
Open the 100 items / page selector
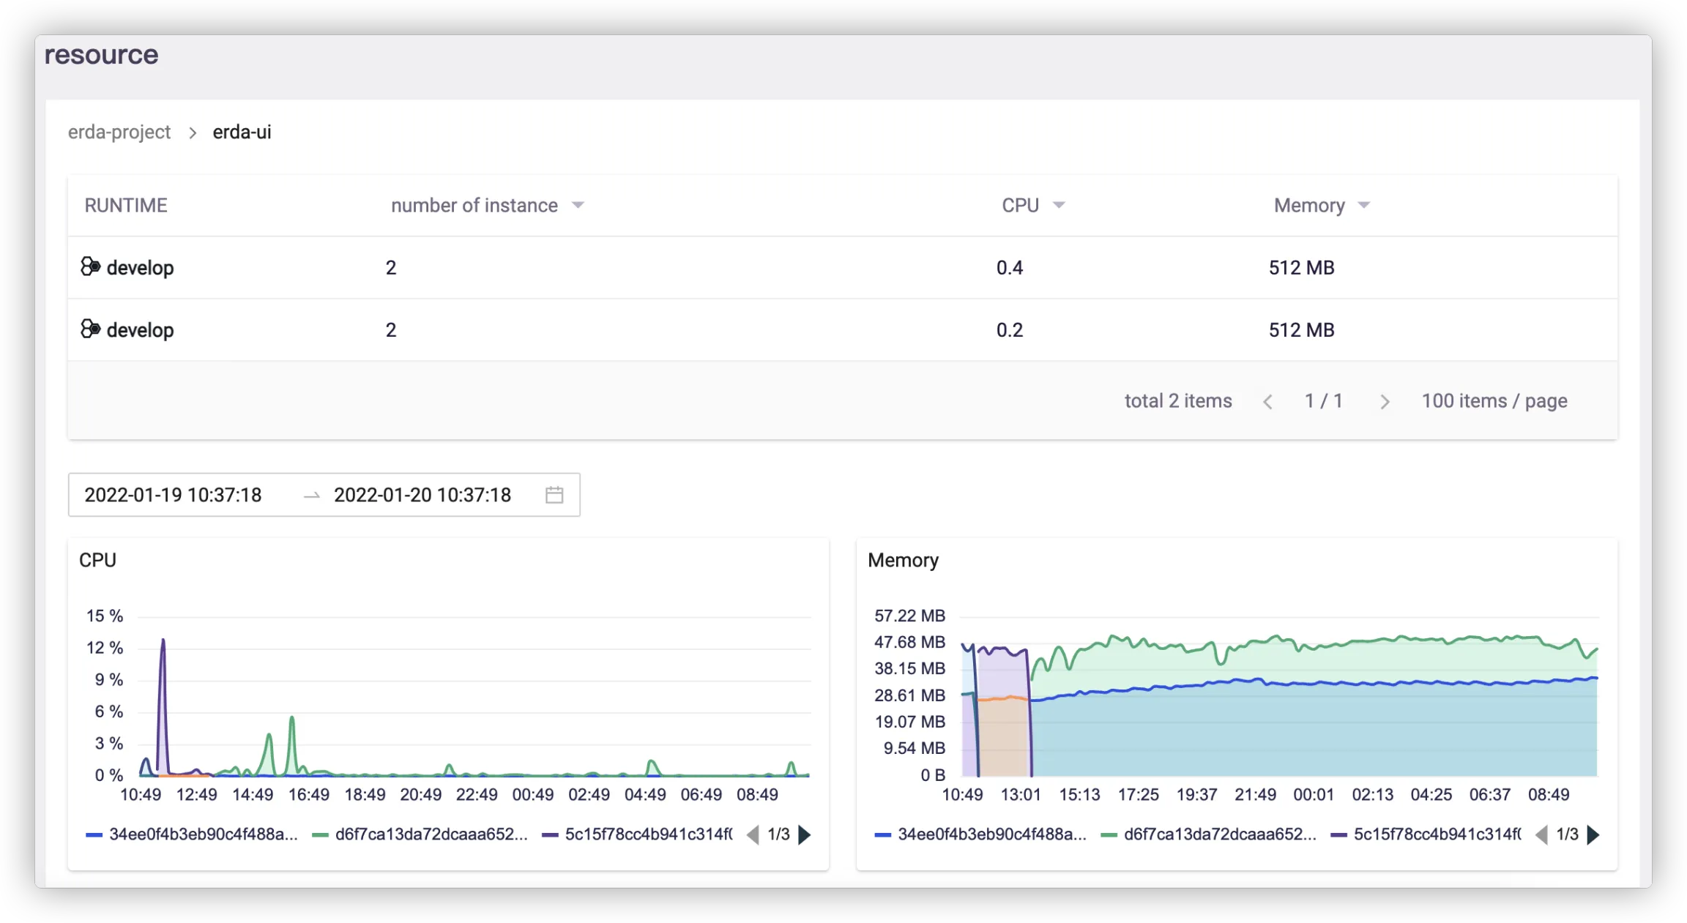[x=1494, y=401]
